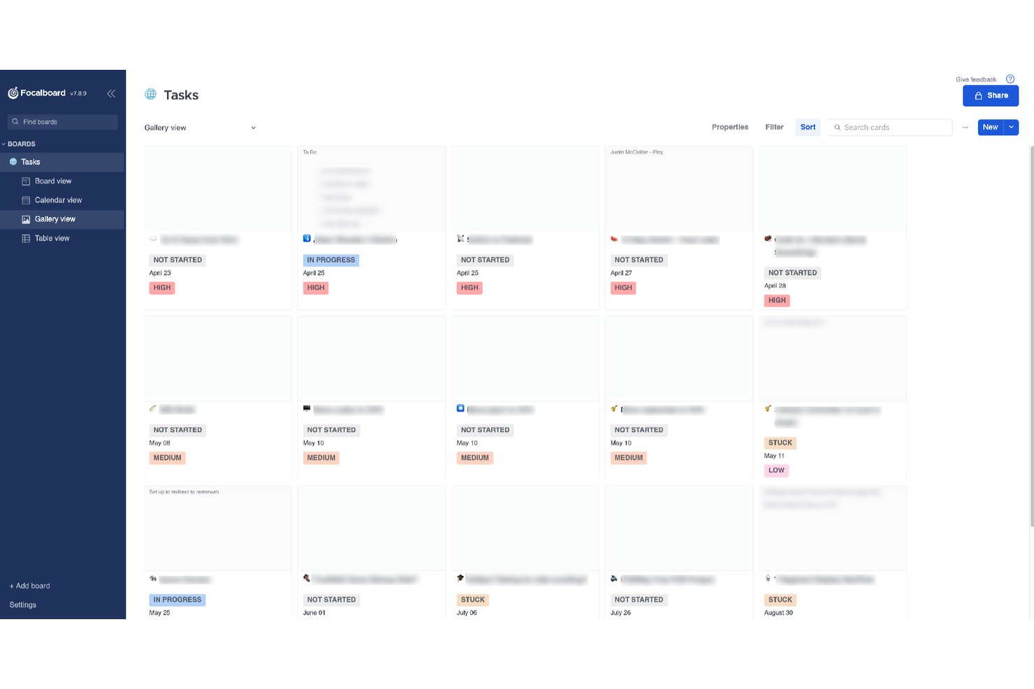Click the vertical scrollbar on the right
This screenshot has width=1034, height=689.
(x=1031, y=335)
